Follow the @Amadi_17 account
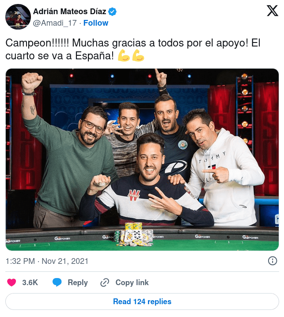The width and height of the screenshot is (284, 317). (x=96, y=23)
